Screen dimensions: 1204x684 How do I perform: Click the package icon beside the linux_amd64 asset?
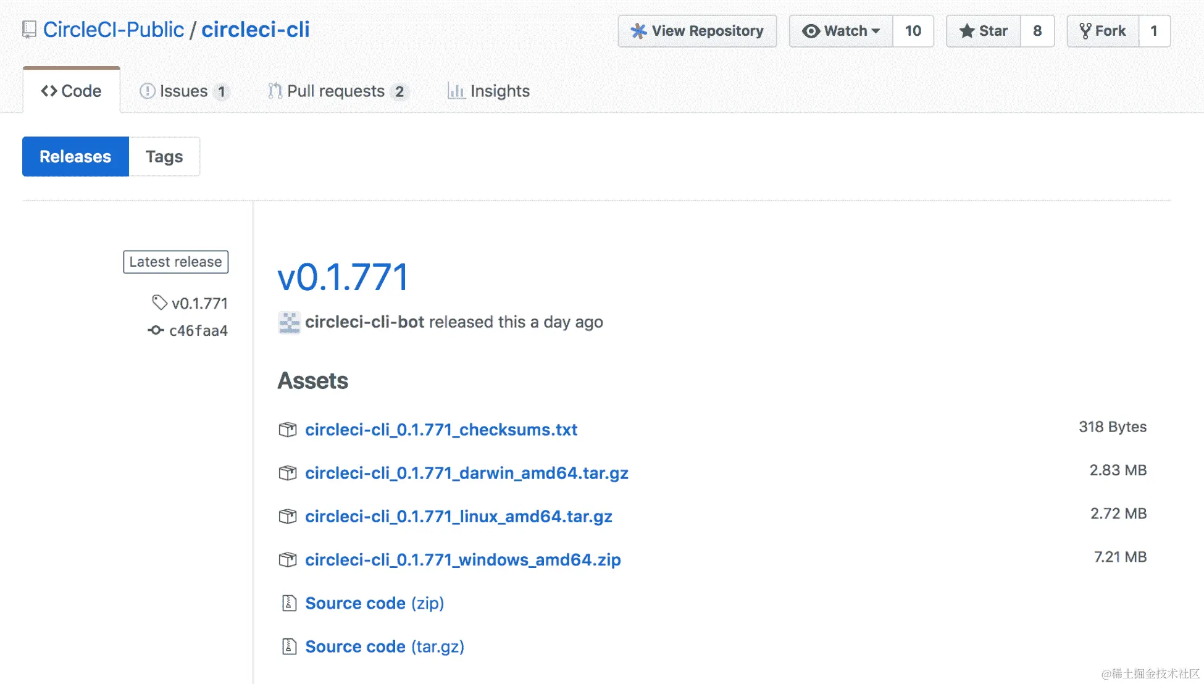288,516
